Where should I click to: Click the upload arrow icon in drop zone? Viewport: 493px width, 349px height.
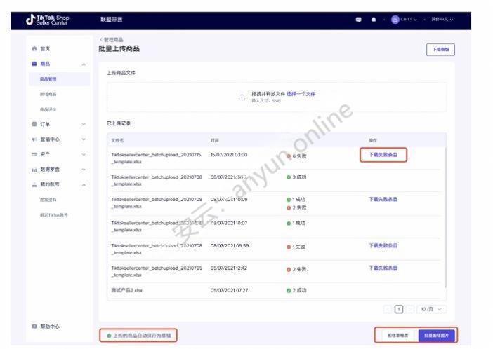tap(242, 97)
